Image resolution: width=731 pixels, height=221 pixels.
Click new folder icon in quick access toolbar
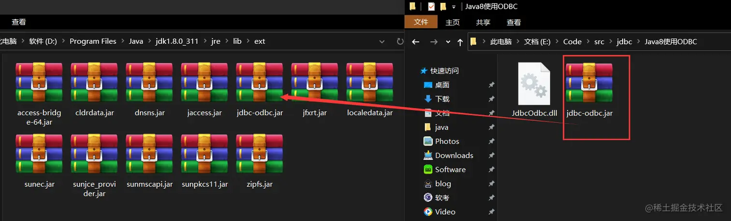443,7
